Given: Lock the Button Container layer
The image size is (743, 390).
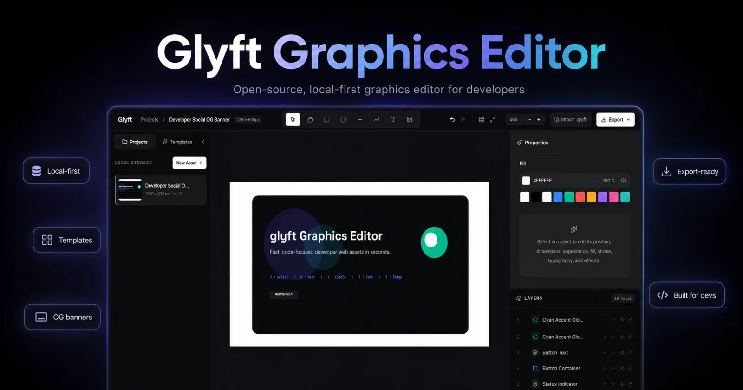Looking at the screenshot, I should (631, 369).
